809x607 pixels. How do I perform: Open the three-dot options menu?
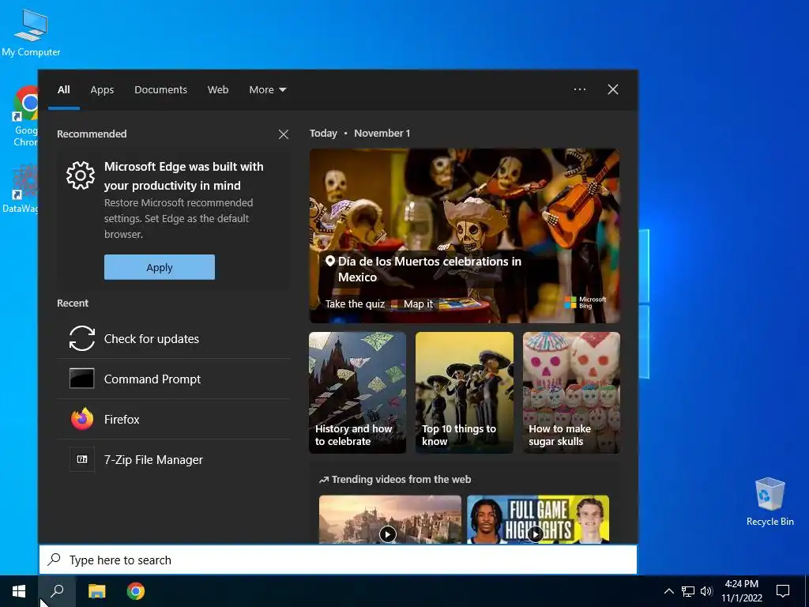[579, 89]
